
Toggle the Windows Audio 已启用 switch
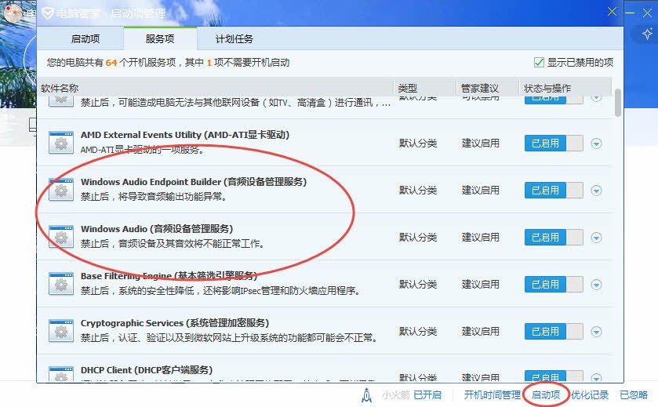(x=554, y=237)
